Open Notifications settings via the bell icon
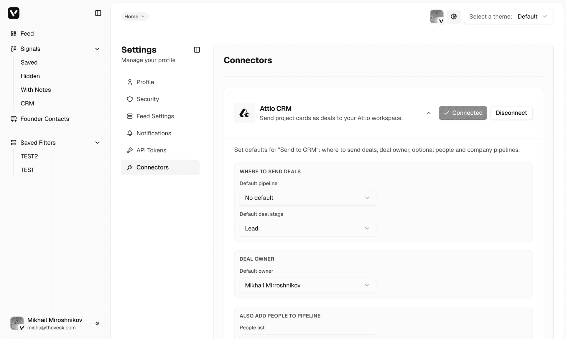 pyautogui.click(x=130, y=133)
